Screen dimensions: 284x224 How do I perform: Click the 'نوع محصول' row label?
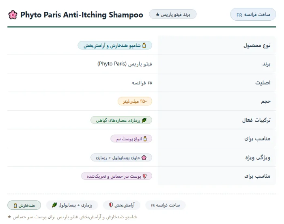click(x=257, y=45)
